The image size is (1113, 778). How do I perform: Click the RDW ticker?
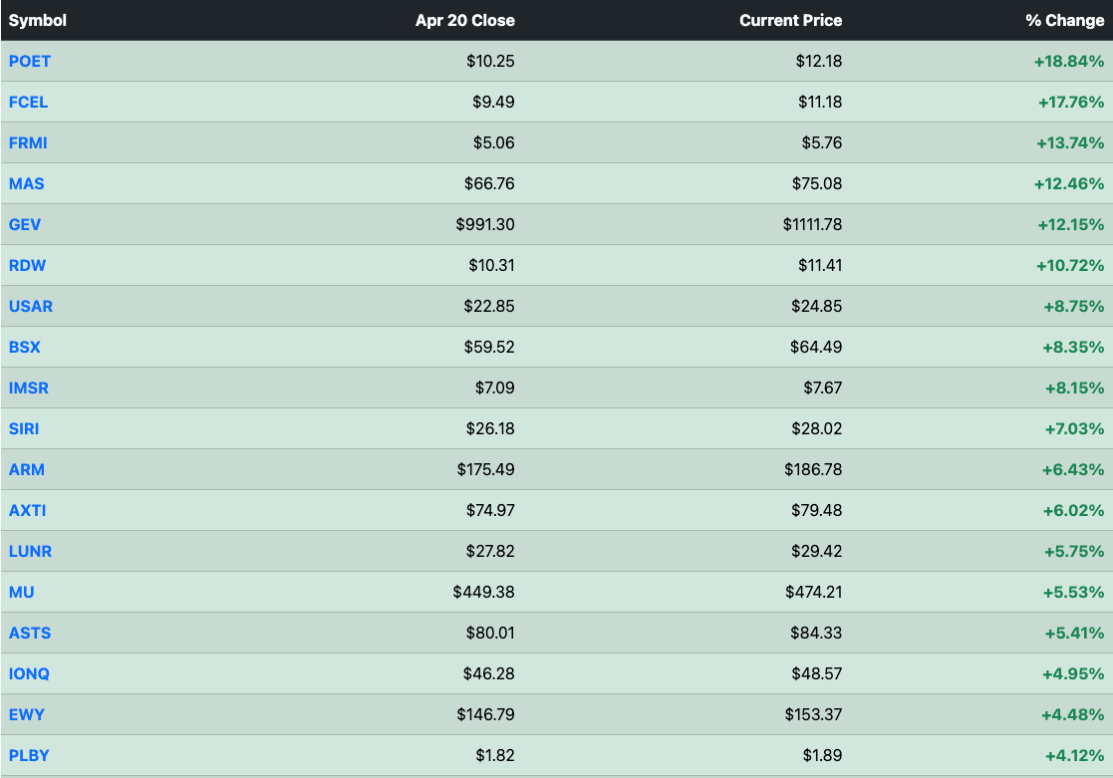point(27,265)
